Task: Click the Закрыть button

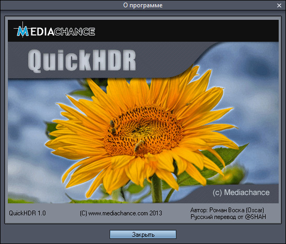Action: coord(143,234)
